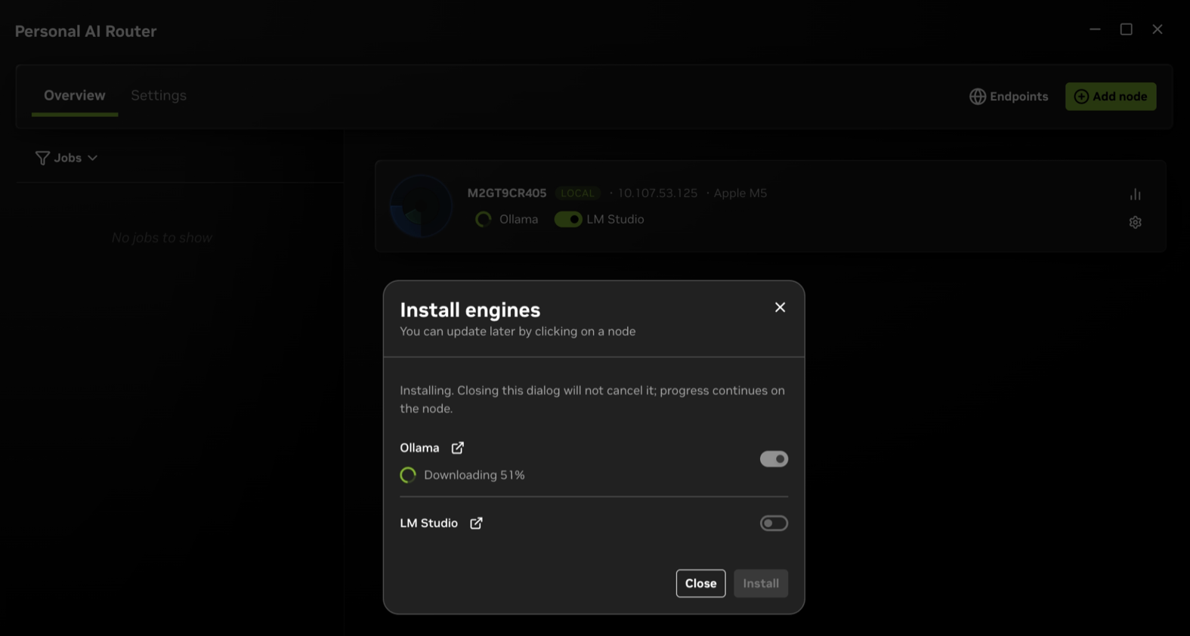Enable the LM Studio switch in dialog
Viewport: 1190px width, 636px height.
coord(774,523)
